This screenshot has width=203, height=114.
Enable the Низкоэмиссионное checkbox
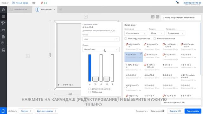(154, 39)
